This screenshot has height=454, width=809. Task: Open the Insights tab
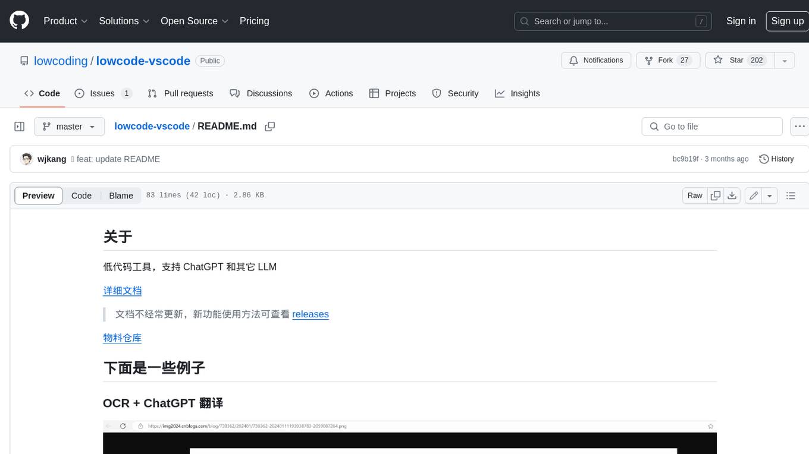pos(518,93)
